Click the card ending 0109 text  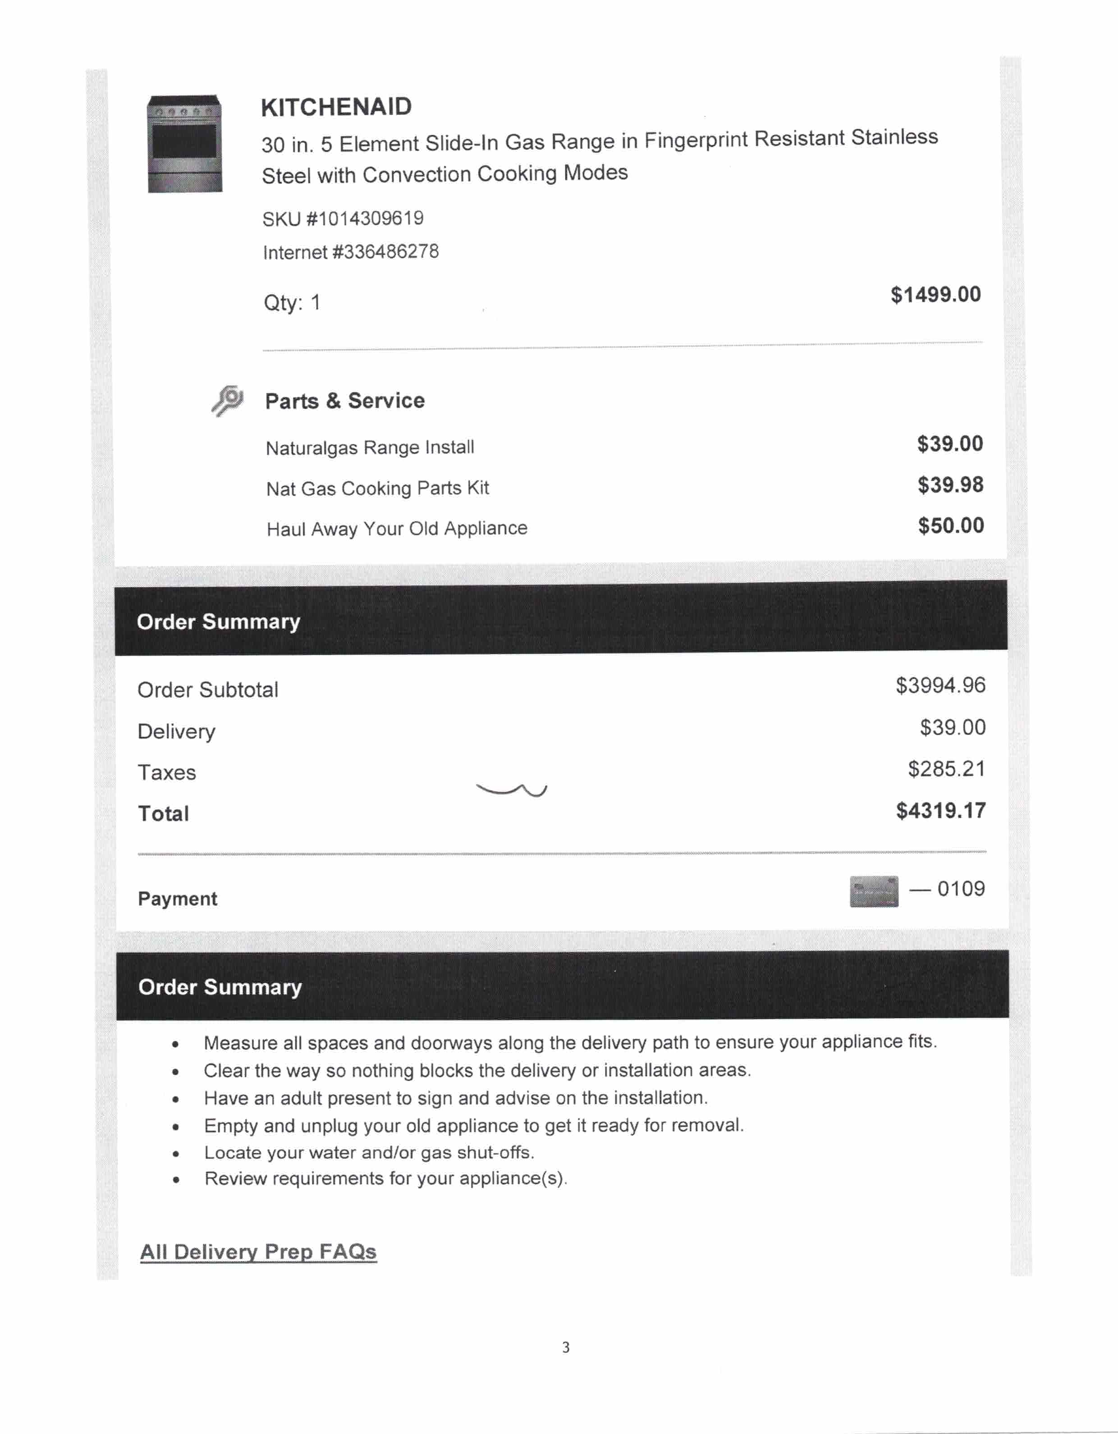click(x=947, y=889)
